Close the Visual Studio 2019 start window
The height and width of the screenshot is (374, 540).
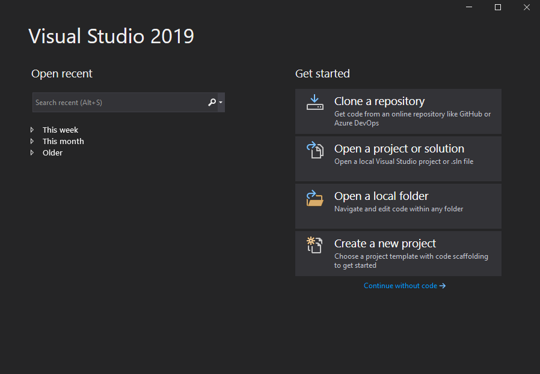(x=527, y=7)
